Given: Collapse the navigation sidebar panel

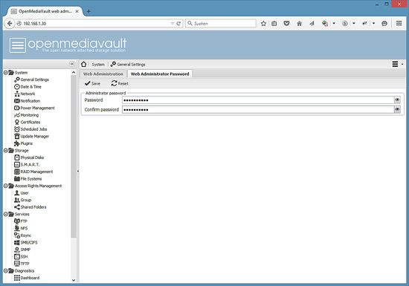Looking at the screenshot, I should coord(72,64).
